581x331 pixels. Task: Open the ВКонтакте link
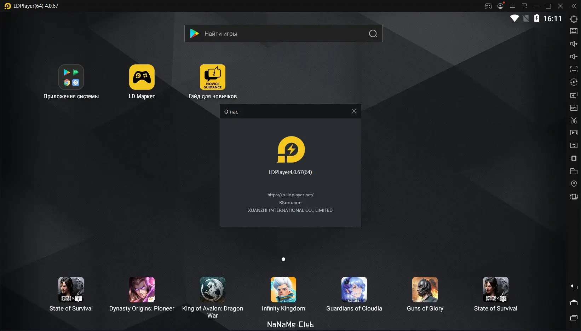click(x=290, y=203)
